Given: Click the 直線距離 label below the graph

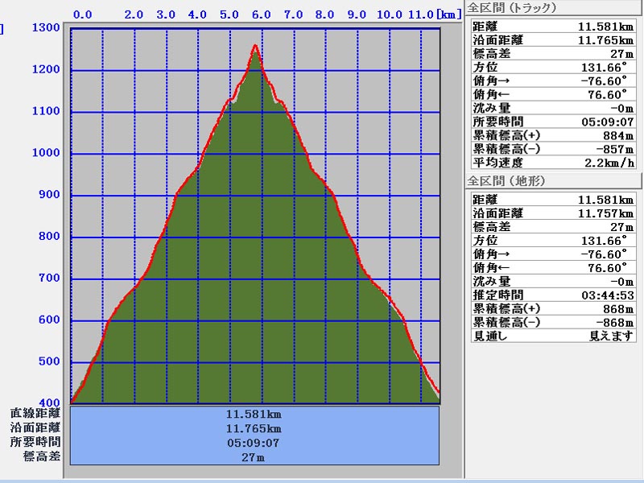Looking at the screenshot, I should coord(35,414).
